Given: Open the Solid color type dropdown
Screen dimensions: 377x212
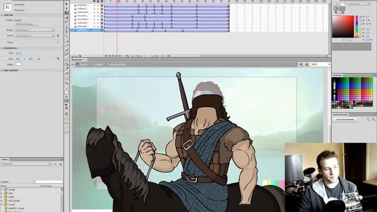Looking at the screenshot, I should (359, 4).
